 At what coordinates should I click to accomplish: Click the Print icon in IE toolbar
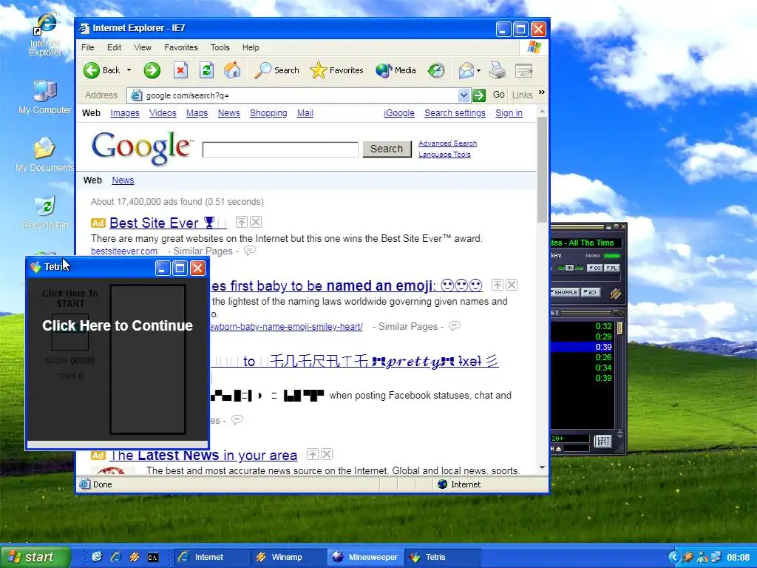(x=498, y=70)
